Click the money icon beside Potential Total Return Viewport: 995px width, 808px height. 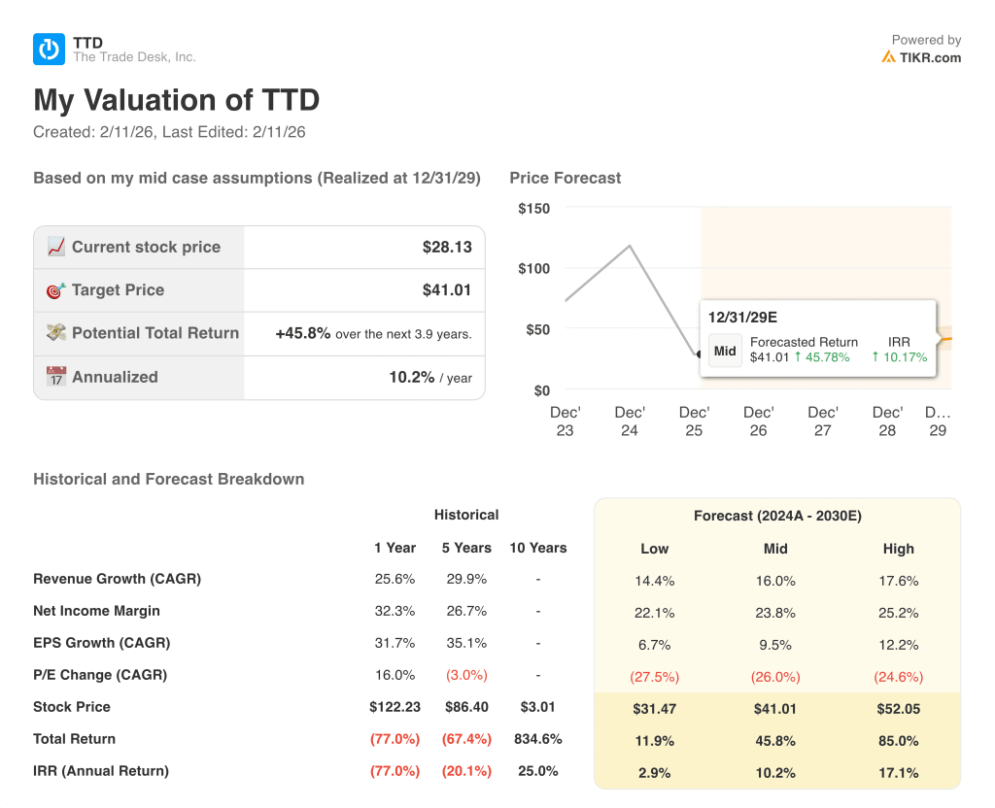tap(57, 333)
